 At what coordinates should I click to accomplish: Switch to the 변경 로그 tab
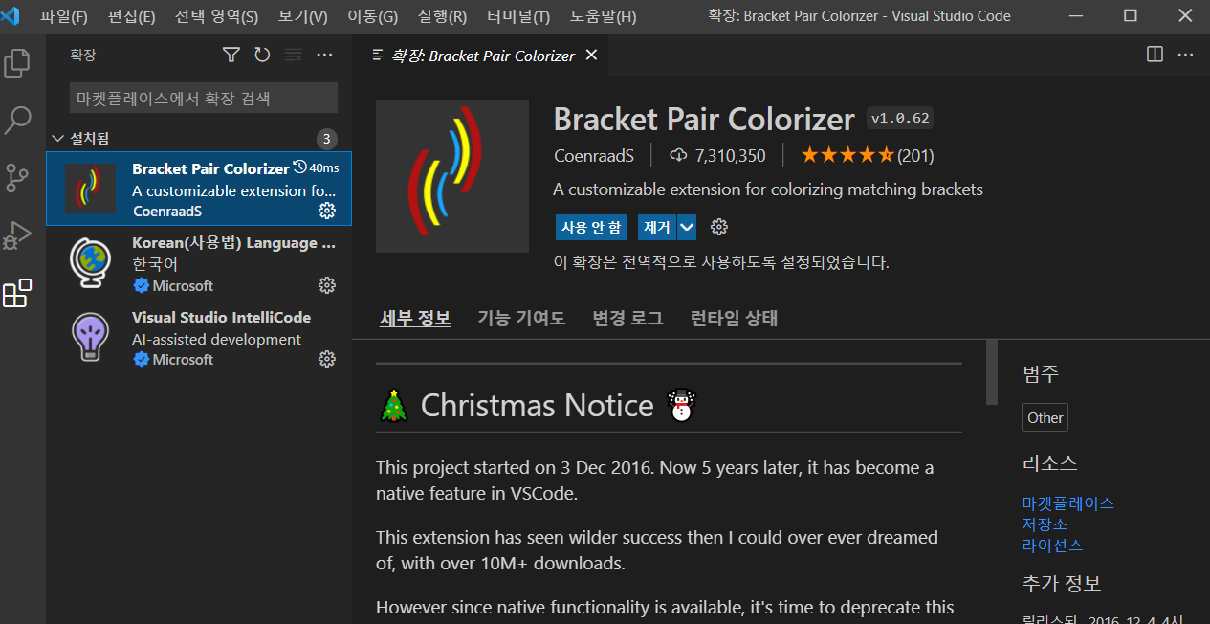[x=627, y=318]
